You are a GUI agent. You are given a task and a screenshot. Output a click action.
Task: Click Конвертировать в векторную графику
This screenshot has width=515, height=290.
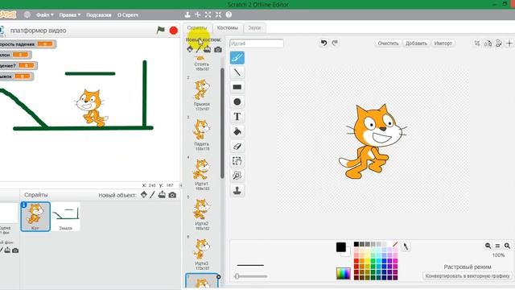468,275
